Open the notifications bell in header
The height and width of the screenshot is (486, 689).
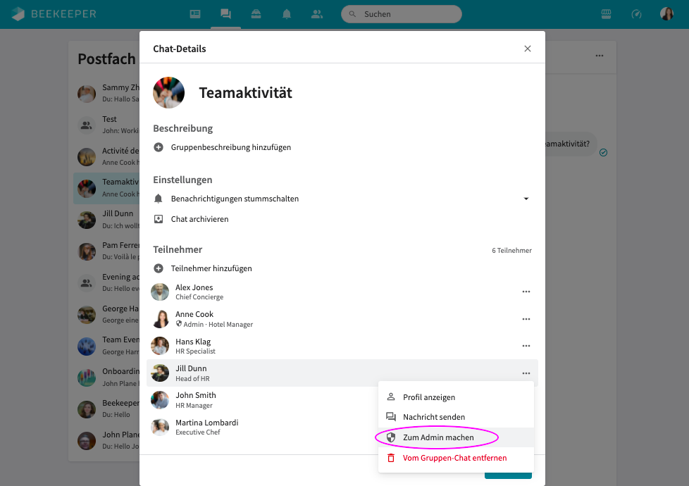click(287, 14)
